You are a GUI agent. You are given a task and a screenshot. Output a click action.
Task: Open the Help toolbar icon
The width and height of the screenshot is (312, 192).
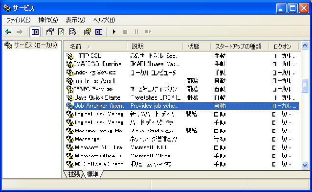pyautogui.click(x=88, y=32)
